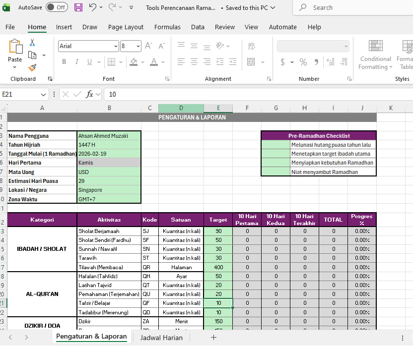
Task: Click the add new sheet plus
Action: click(213, 338)
